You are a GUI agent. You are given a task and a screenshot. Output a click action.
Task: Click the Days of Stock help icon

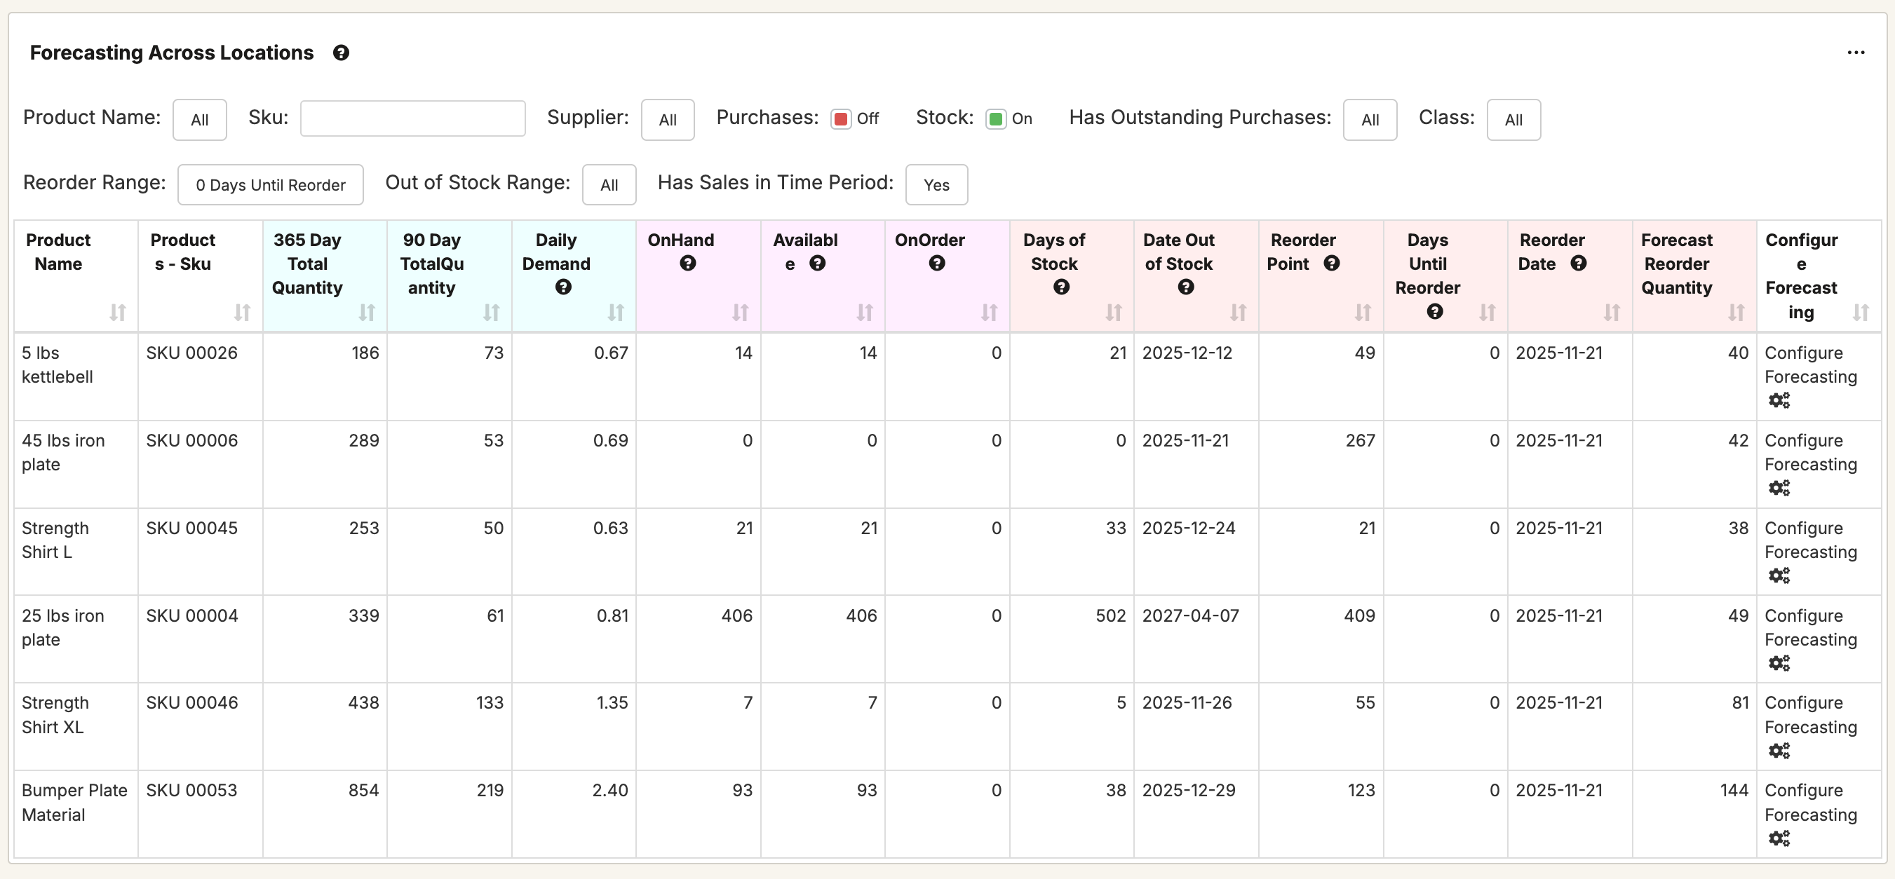coord(1061,287)
